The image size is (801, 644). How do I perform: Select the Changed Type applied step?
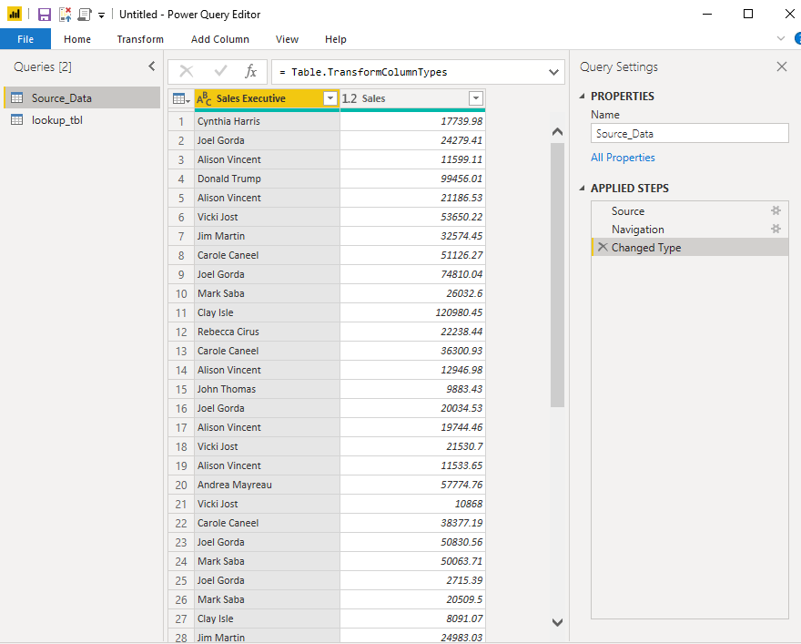[x=690, y=248]
